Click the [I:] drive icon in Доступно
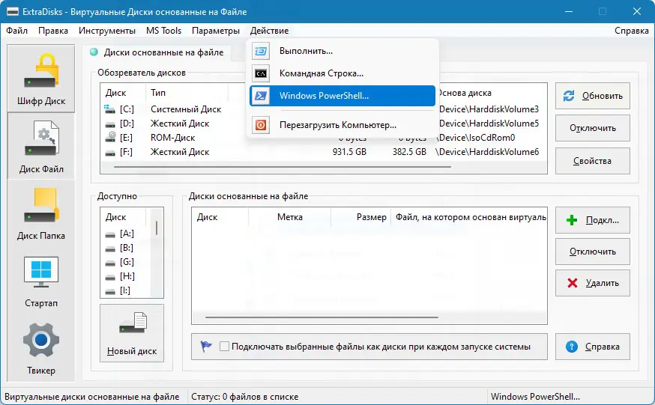 110,291
